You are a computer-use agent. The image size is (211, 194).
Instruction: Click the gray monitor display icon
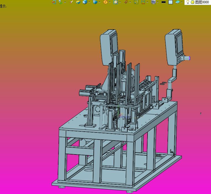coord(153,2)
